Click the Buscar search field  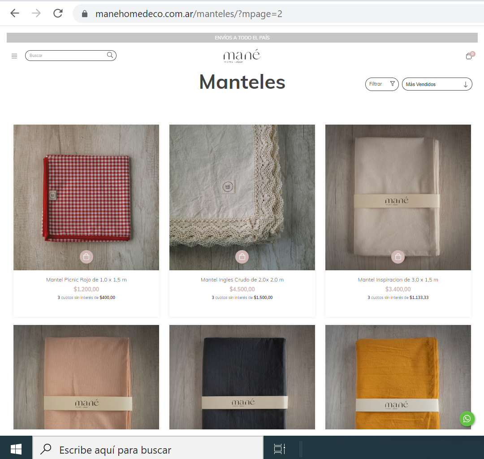point(67,56)
